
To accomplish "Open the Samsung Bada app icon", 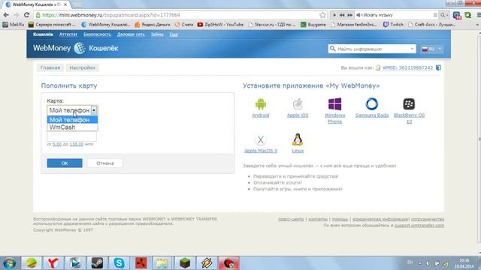I will pos(372,104).
